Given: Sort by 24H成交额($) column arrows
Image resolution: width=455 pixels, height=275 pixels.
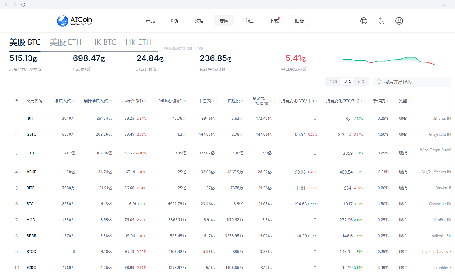Looking at the screenshot, I should [x=185, y=101].
